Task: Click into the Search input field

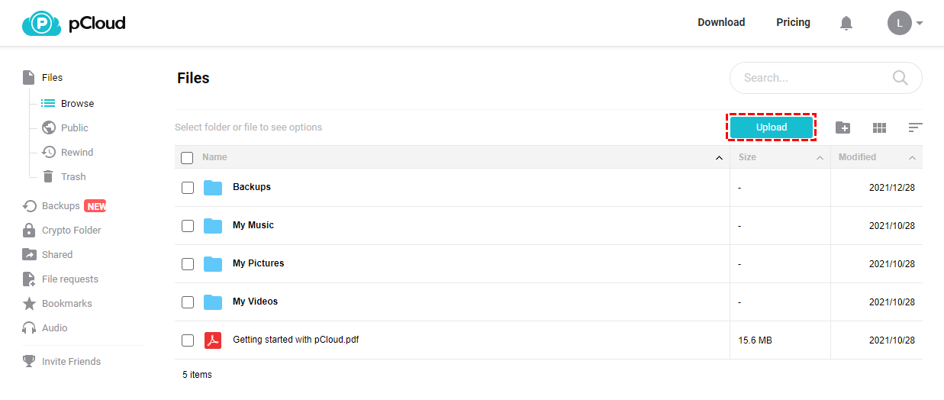Action: (809, 78)
